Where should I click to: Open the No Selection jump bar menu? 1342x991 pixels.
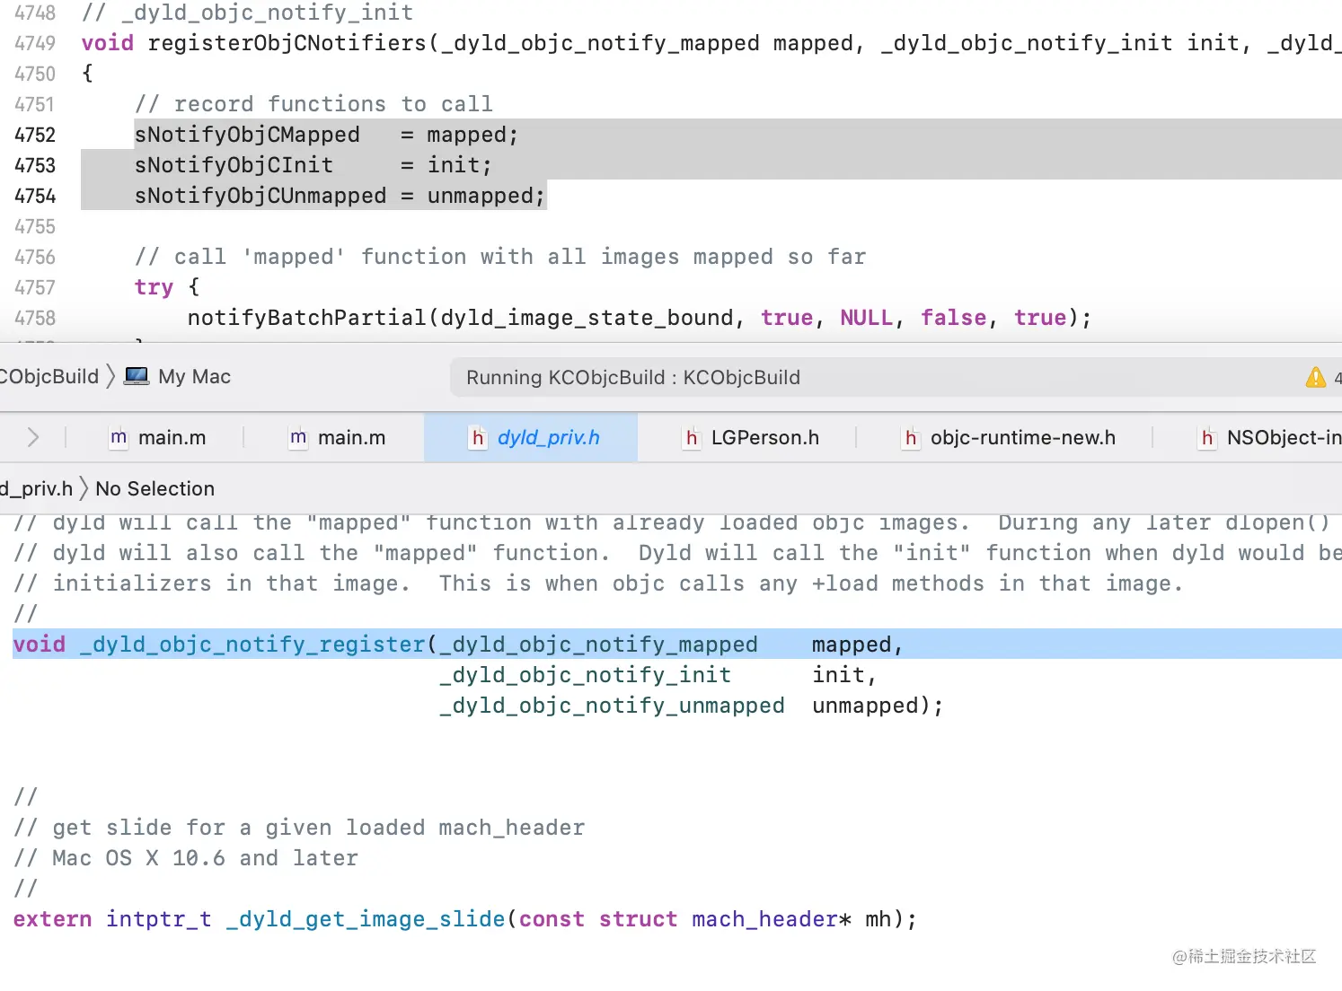tap(155, 488)
